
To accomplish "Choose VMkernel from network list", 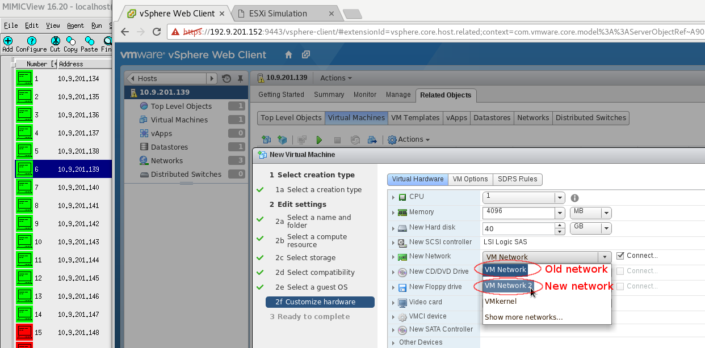I will coord(500,302).
